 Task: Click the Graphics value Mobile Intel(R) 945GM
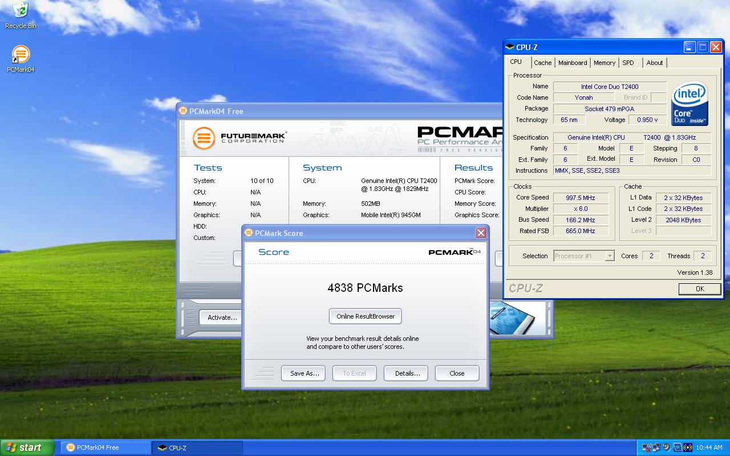tap(391, 215)
